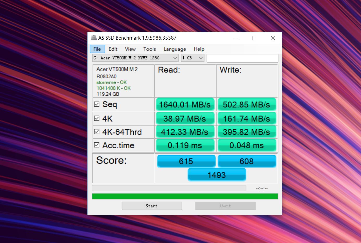
Task: Click the 4K test label
Action: pos(107,119)
